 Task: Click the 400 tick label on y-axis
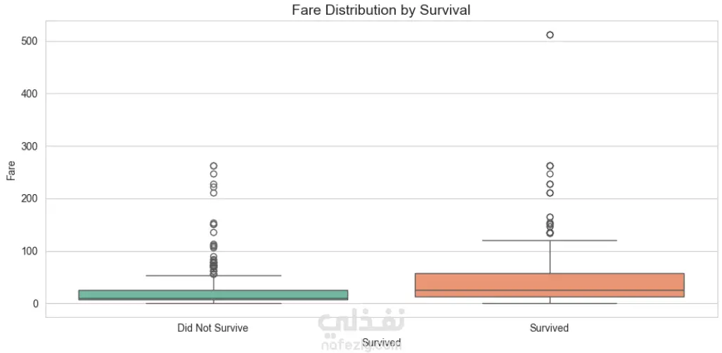coord(29,94)
